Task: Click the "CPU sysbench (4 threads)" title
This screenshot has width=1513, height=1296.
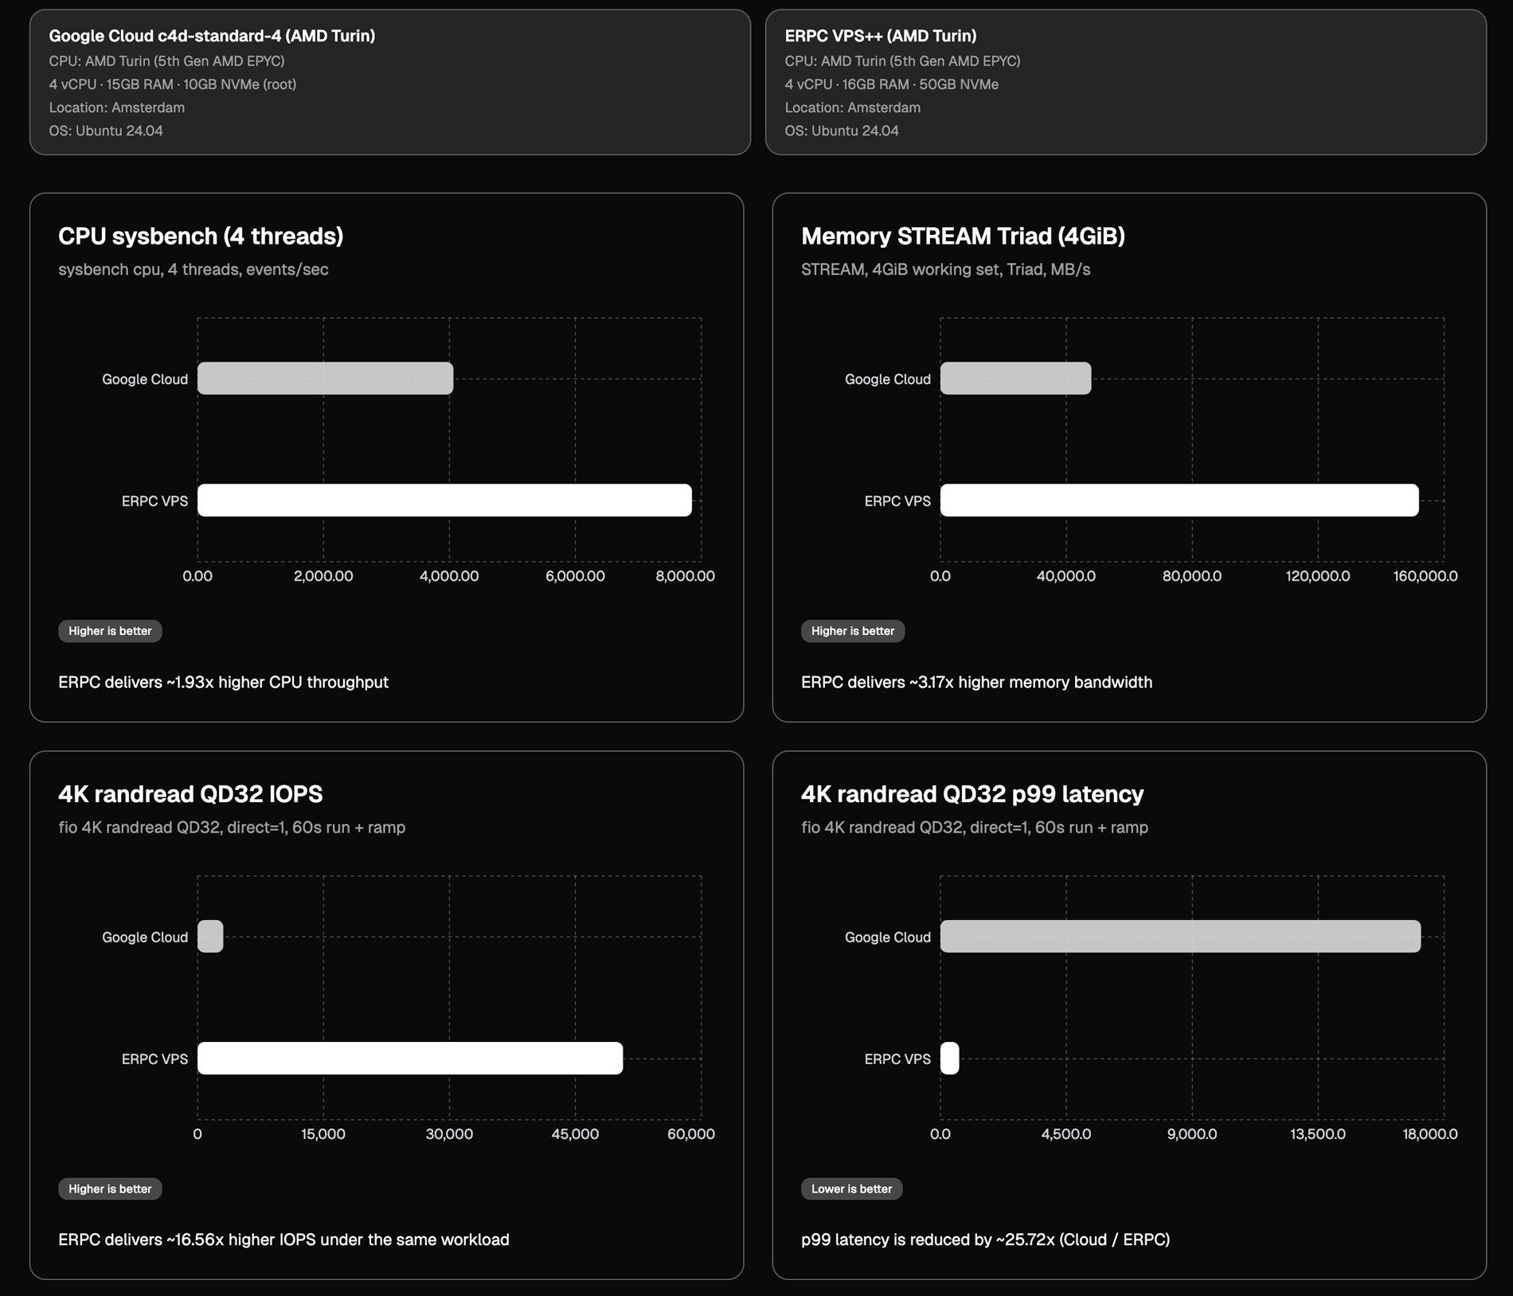Action: (201, 237)
